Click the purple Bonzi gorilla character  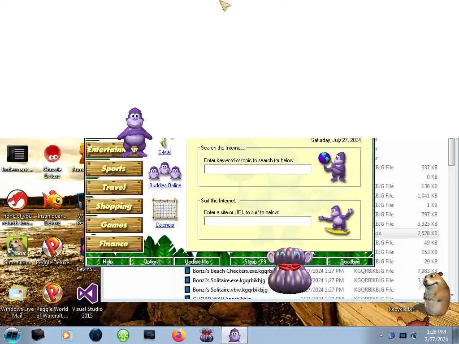(x=134, y=132)
